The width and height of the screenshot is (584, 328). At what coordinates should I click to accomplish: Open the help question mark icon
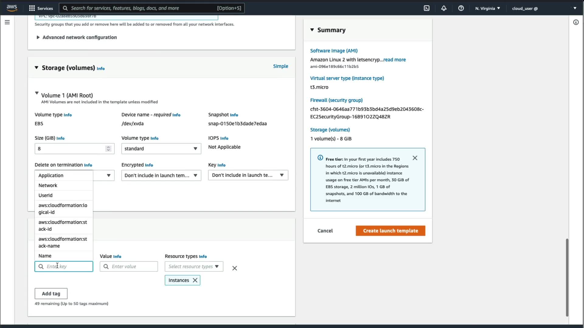click(x=461, y=8)
